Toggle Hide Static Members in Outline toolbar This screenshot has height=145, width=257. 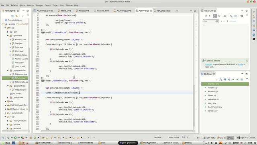[229, 79]
